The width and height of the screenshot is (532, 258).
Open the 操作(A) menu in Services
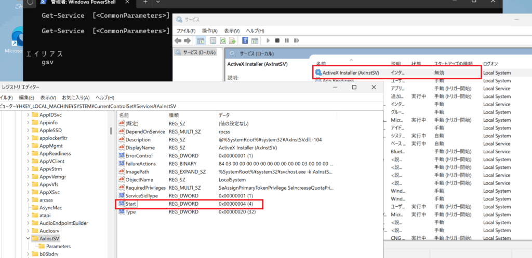[x=209, y=31]
